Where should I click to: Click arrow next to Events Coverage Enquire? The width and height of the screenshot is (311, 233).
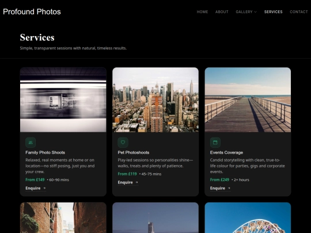point(229,188)
